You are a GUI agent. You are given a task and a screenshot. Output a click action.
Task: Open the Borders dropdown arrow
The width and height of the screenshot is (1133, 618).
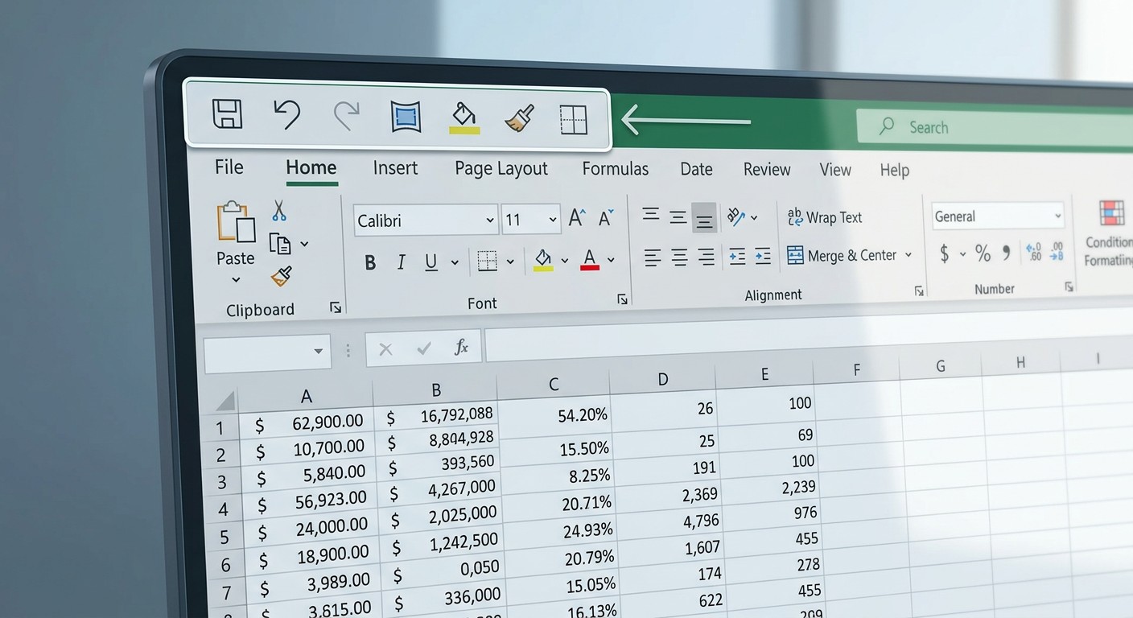[510, 262]
